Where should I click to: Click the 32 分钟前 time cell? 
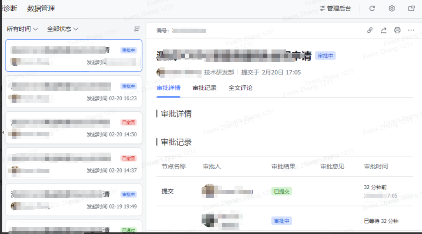pos(375,187)
